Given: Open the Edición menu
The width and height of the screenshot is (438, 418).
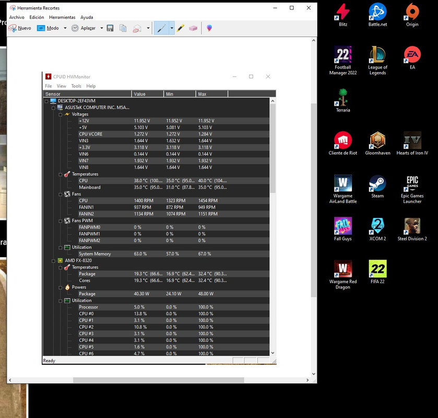Looking at the screenshot, I should pos(37,17).
